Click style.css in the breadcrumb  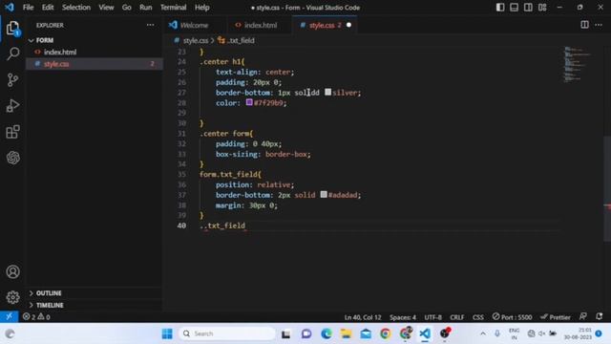(x=195, y=40)
